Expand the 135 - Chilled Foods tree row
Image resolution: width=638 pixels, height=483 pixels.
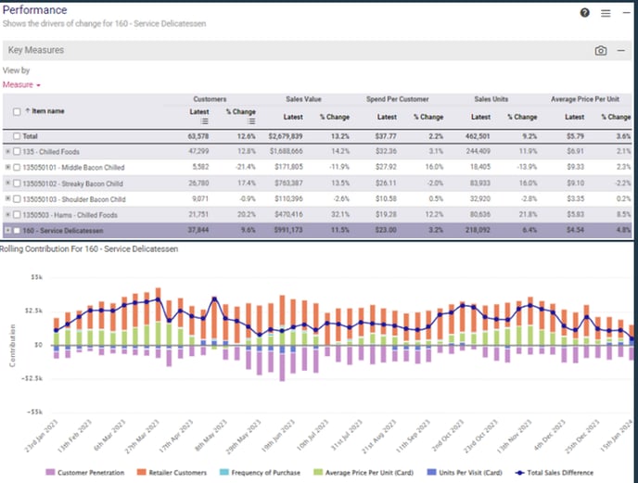click(7, 150)
